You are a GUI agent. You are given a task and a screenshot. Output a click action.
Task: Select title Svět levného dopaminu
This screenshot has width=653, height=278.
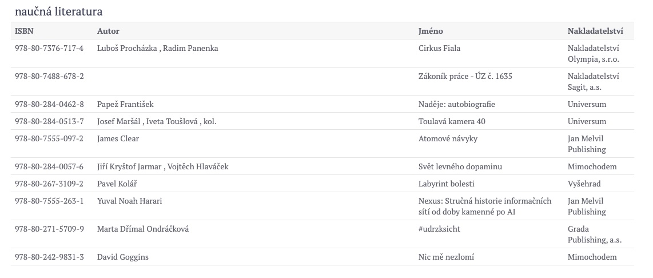click(460, 166)
